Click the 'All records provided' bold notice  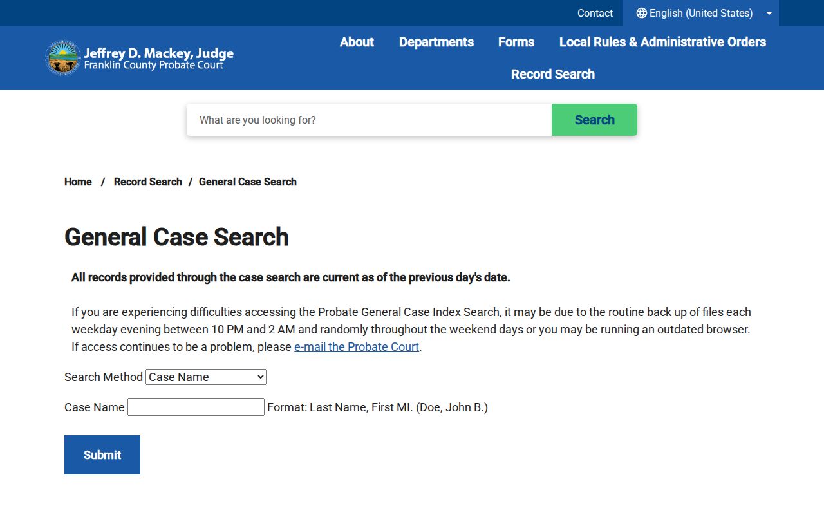(290, 277)
